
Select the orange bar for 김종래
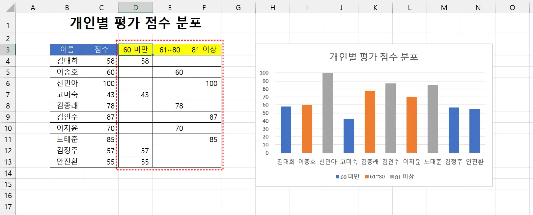coord(370,122)
